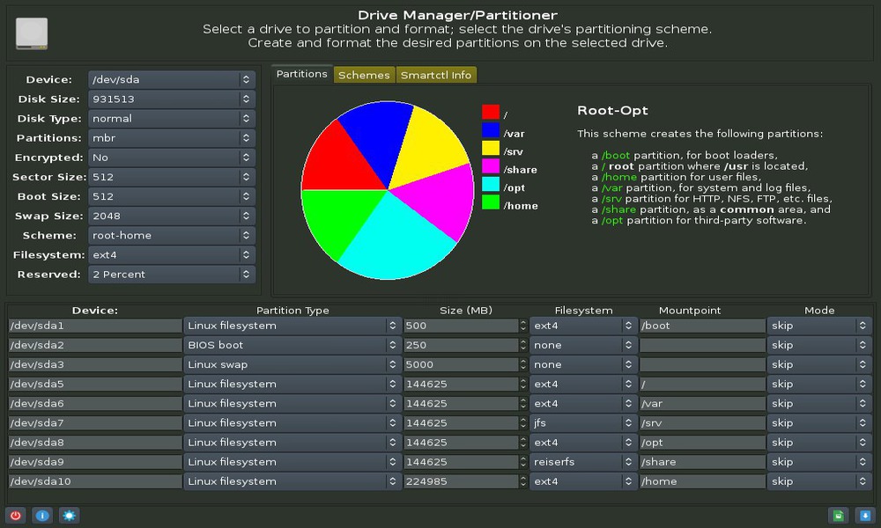Click the green save file icon
Viewport: 881px width, 528px height.
(x=838, y=515)
